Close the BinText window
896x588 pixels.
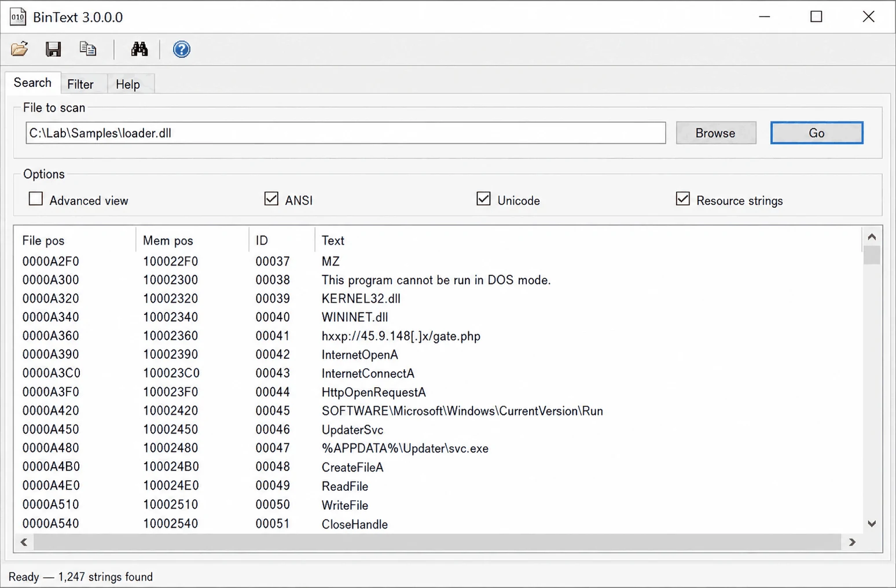(x=868, y=17)
